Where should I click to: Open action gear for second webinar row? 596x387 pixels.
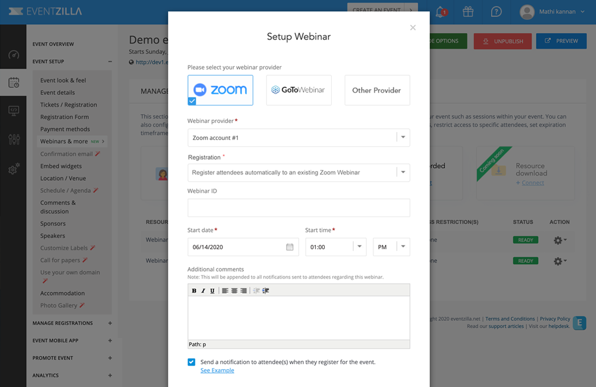click(560, 261)
